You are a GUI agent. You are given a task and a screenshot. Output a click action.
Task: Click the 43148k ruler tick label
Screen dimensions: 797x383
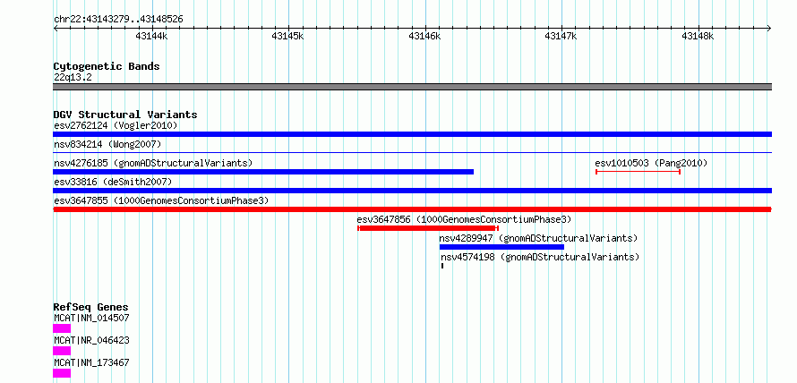pyautogui.click(x=698, y=36)
